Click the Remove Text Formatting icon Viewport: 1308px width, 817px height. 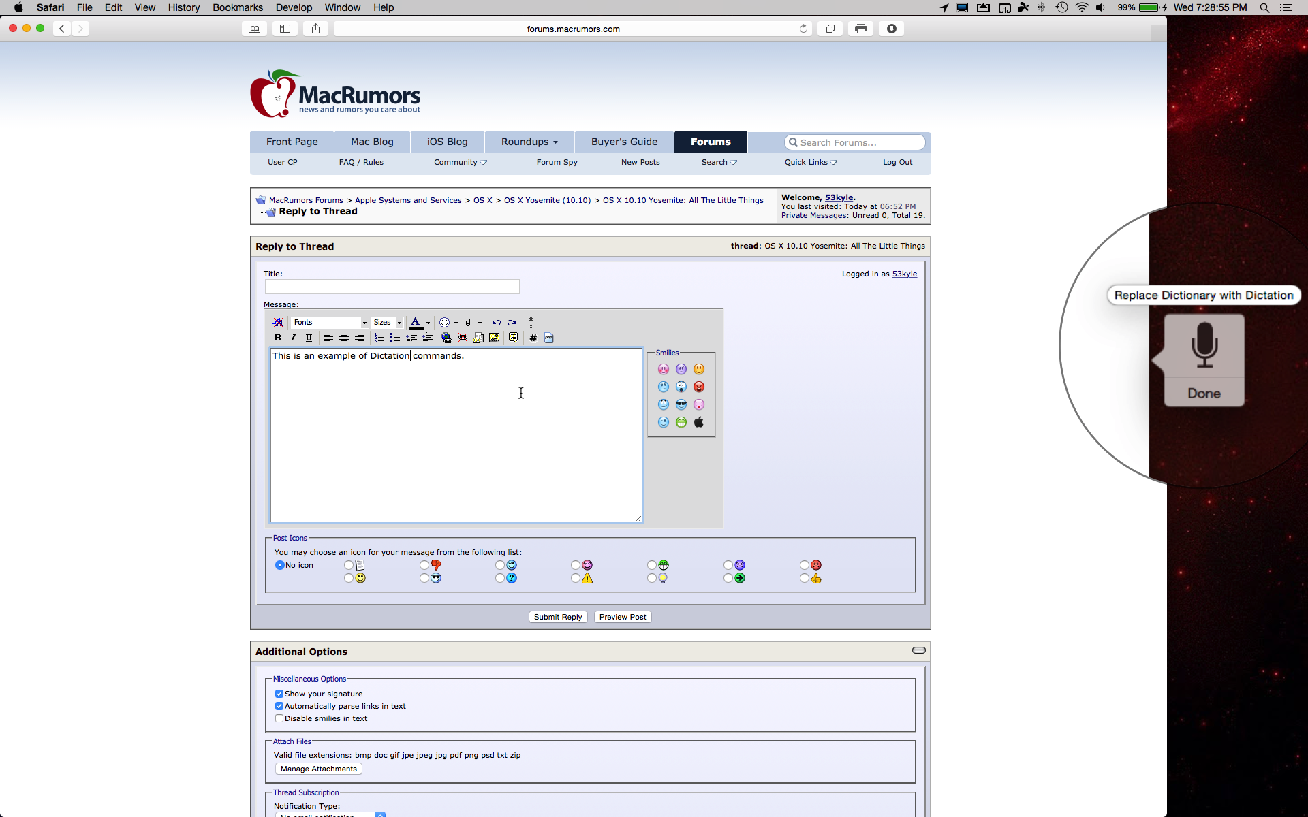[x=278, y=323]
